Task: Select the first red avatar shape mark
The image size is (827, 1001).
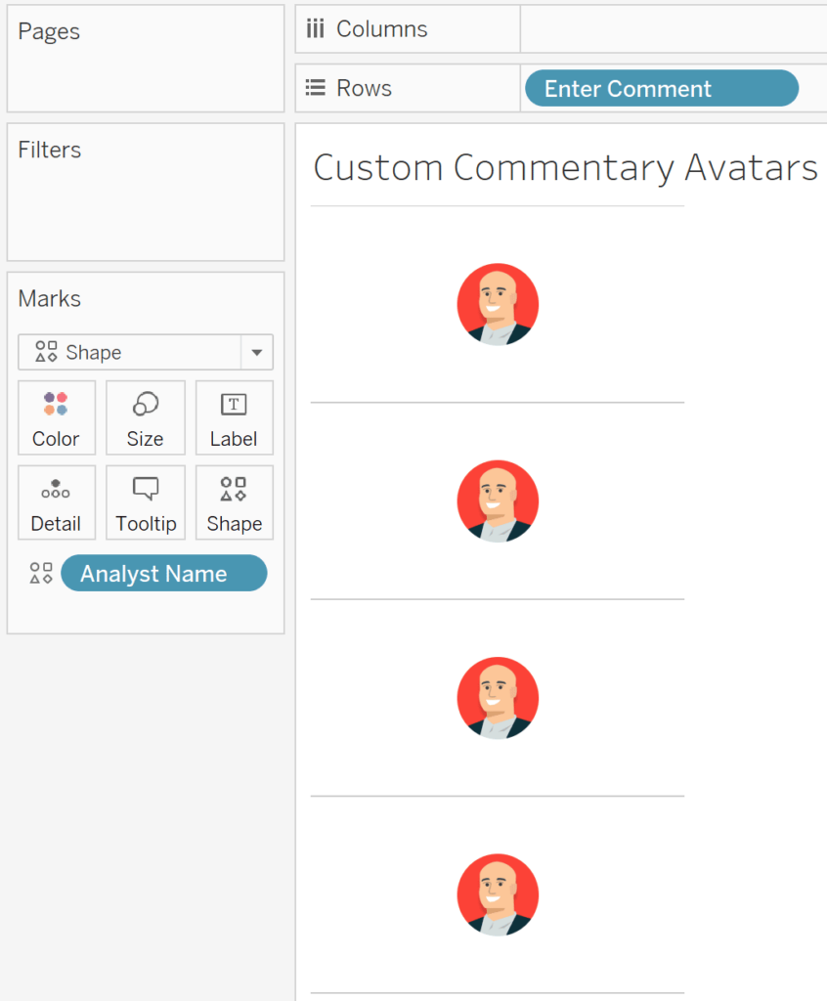Action: (x=498, y=304)
